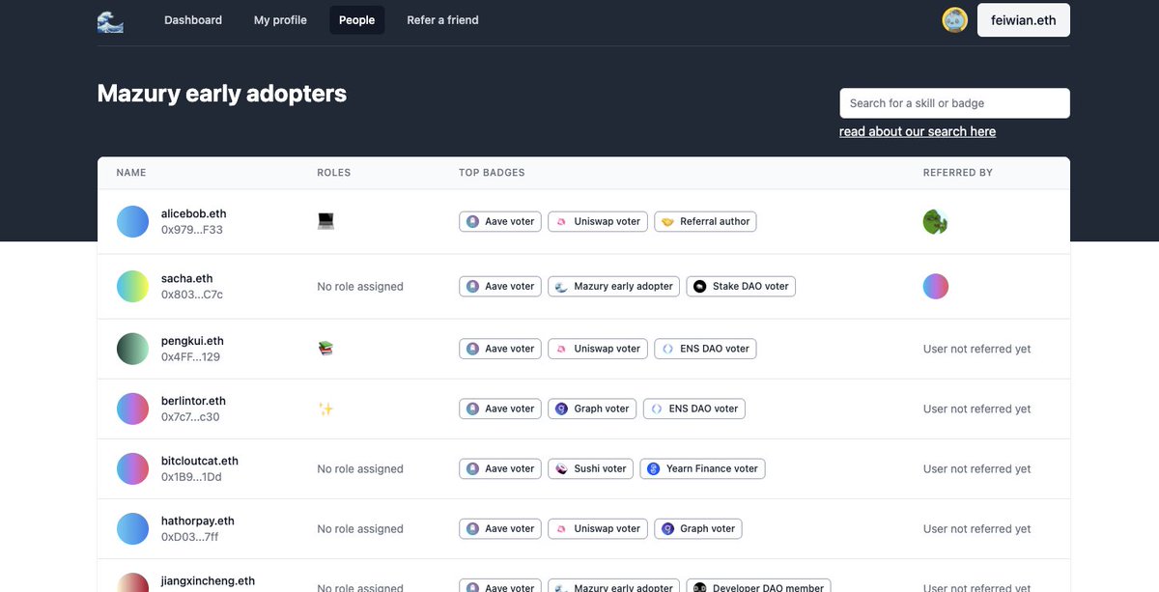Click the NAME column header
1159x592 pixels.
[x=131, y=173]
